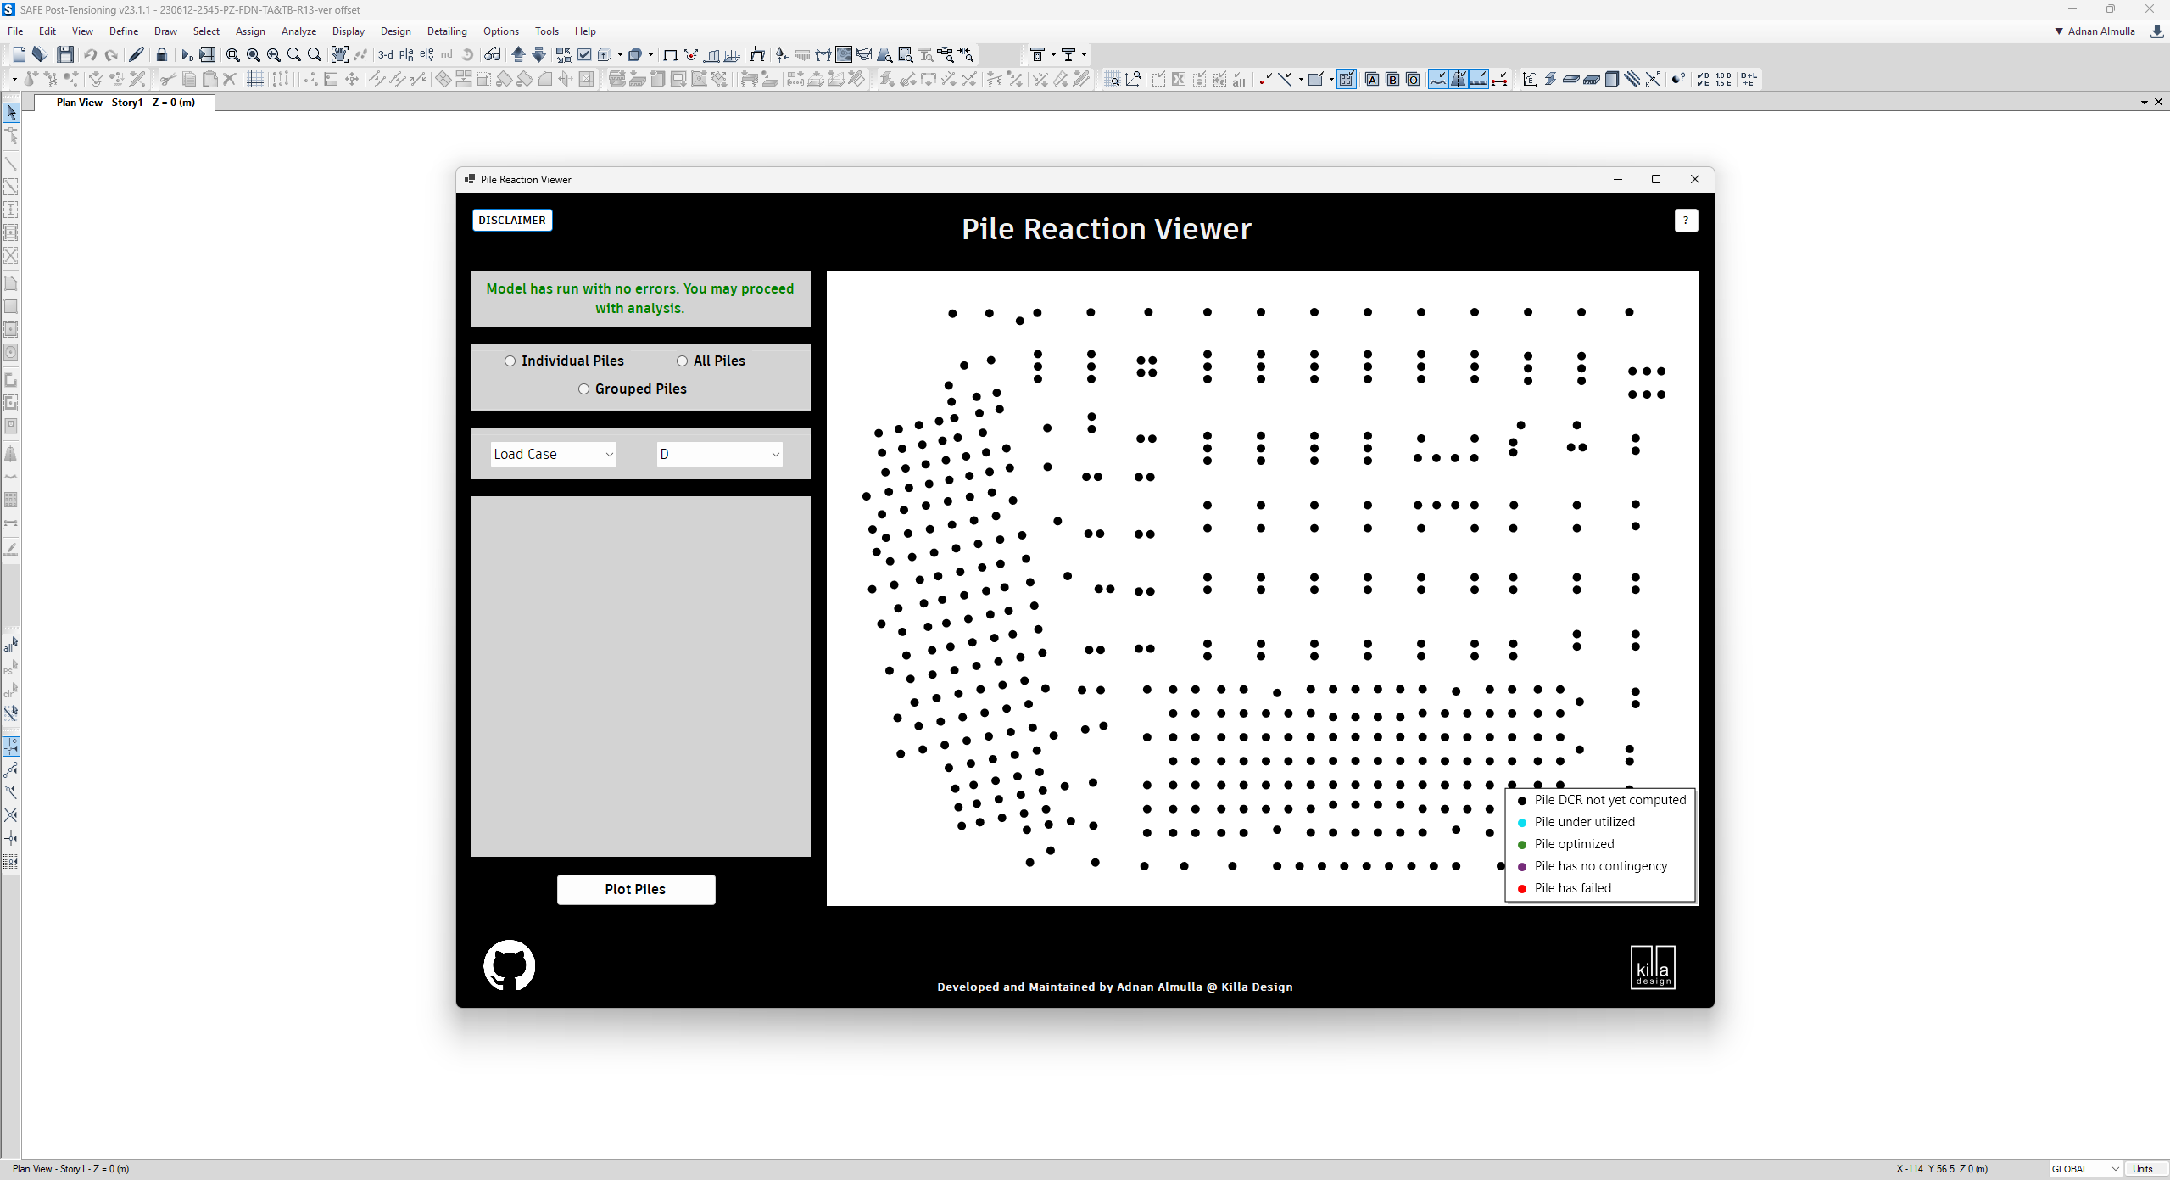Click the Tools menu
The width and height of the screenshot is (2170, 1180).
click(x=547, y=31)
